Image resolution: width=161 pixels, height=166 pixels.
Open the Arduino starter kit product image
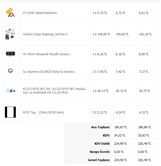pos(10,34)
